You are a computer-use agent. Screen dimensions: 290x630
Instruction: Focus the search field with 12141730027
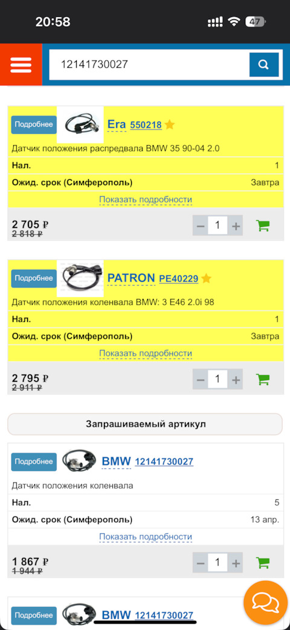149,65
